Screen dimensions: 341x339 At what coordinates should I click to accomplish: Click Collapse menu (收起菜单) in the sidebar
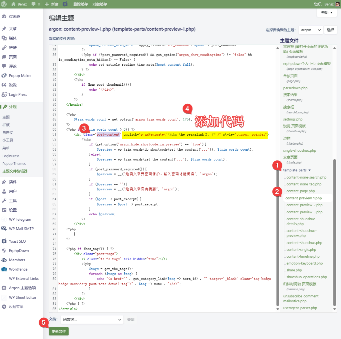coord(16,307)
